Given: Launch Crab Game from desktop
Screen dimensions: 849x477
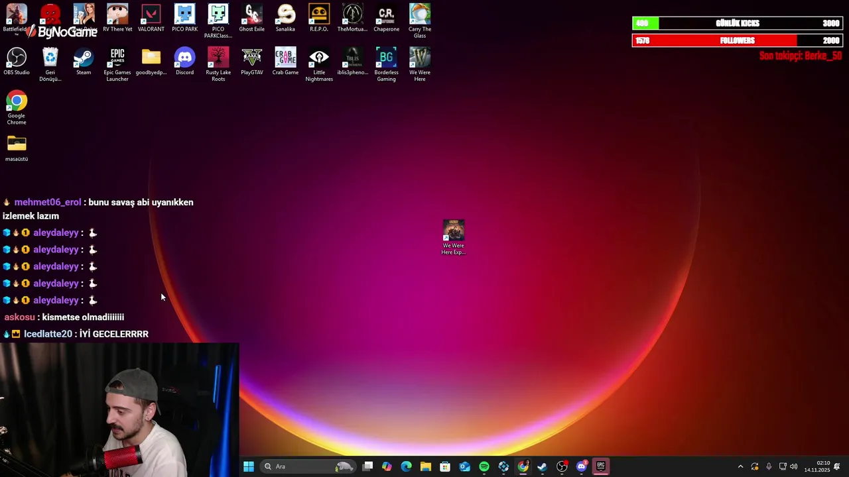Looking at the screenshot, I should (285, 61).
